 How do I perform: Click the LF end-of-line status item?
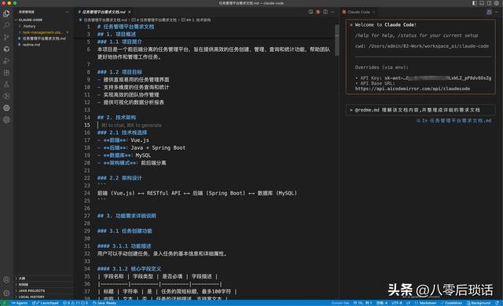pyautogui.click(x=409, y=303)
